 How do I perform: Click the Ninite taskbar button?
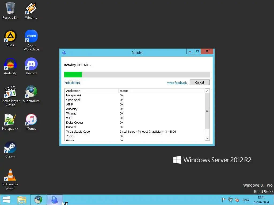(x=55, y=200)
